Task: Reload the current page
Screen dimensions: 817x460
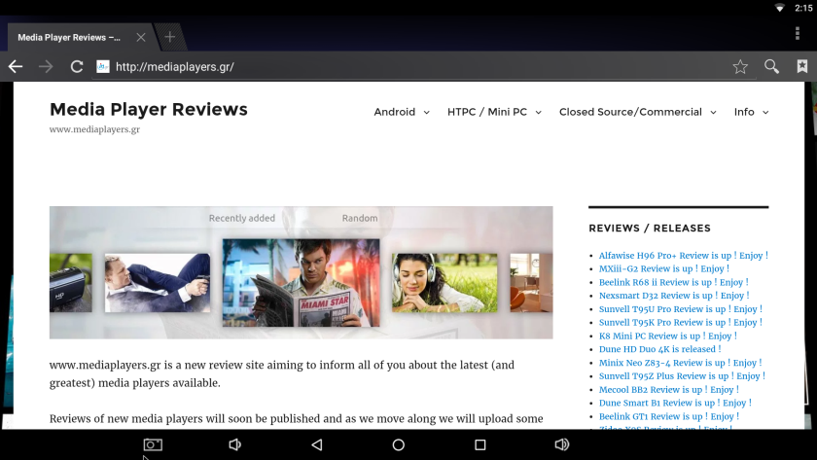Action: [x=77, y=67]
